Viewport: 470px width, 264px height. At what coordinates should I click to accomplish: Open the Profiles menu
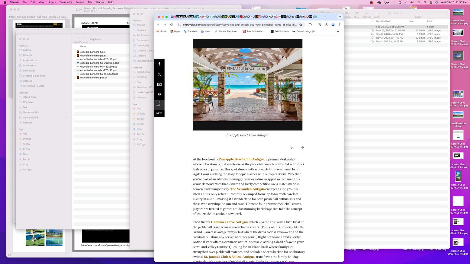click(x=80, y=2)
